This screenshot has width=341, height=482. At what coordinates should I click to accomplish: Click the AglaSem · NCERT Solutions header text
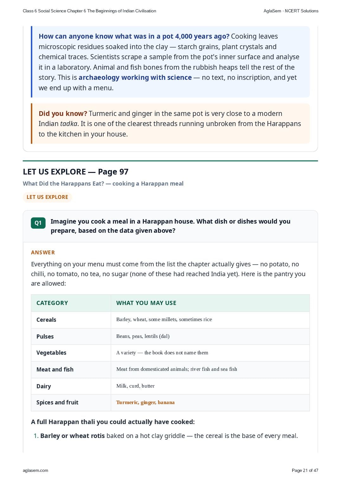[x=291, y=11]
